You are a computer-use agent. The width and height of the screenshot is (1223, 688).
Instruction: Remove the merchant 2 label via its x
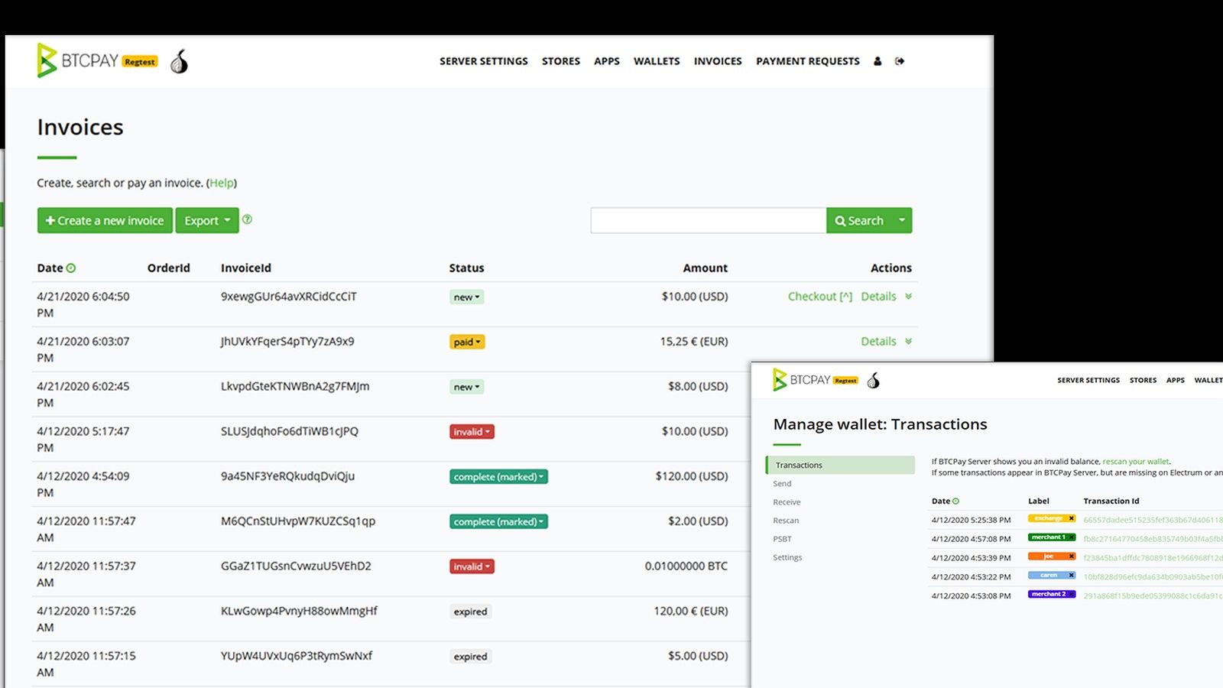[1071, 594]
